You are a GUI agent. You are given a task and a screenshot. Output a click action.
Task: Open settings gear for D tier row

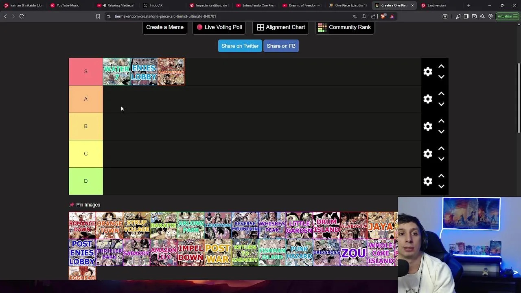pos(428,181)
